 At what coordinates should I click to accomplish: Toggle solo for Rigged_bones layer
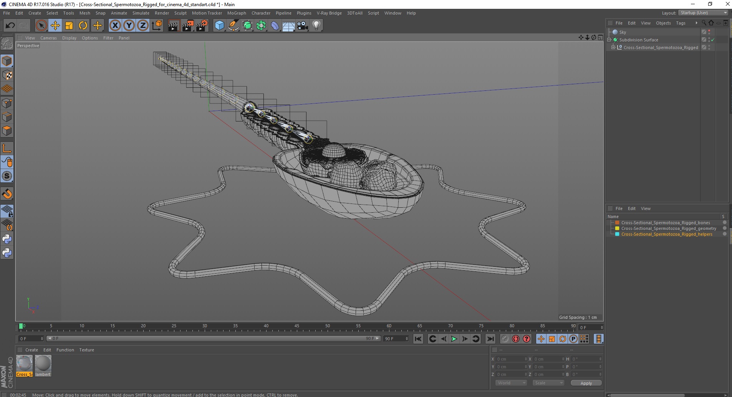coord(724,223)
